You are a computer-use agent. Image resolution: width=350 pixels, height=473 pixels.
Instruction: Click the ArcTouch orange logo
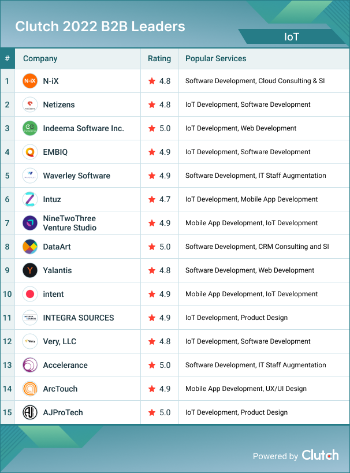[x=30, y=389]
